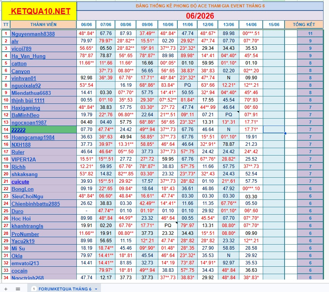Select the THÀNH VIÊN column header
This screenshot has width=329, height=292.
tap(43, 24)
